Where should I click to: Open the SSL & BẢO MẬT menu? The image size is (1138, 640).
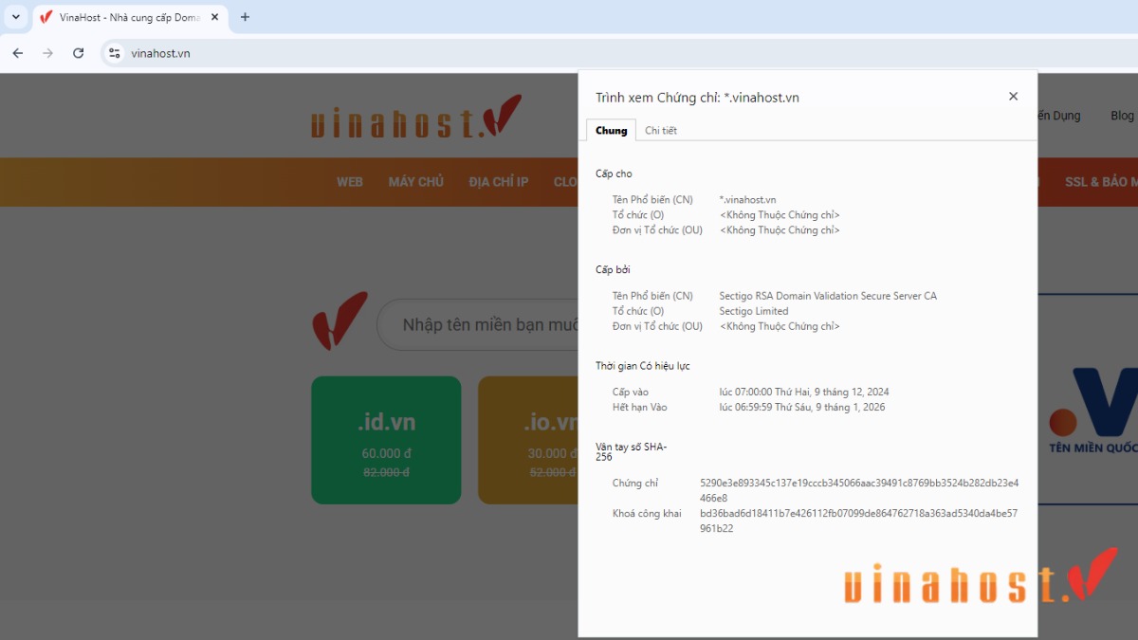point(1100,182)
